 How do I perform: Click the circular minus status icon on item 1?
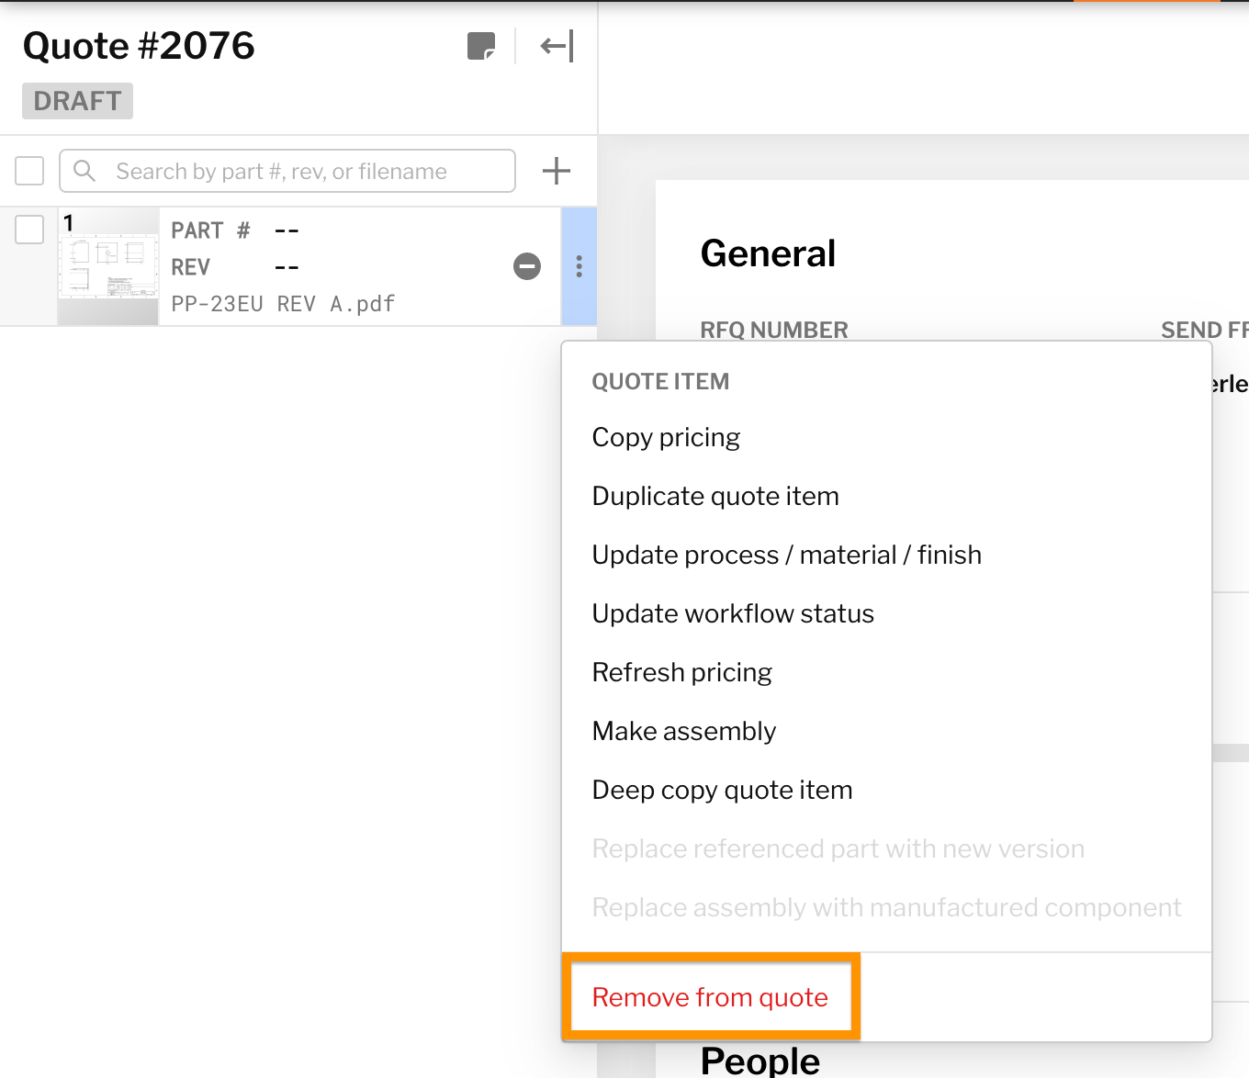coord(527,266)
